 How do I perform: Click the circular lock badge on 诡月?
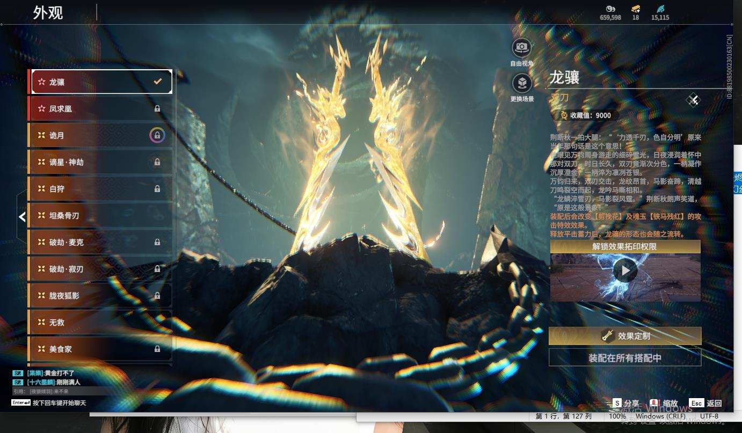(x=157, y=136)
